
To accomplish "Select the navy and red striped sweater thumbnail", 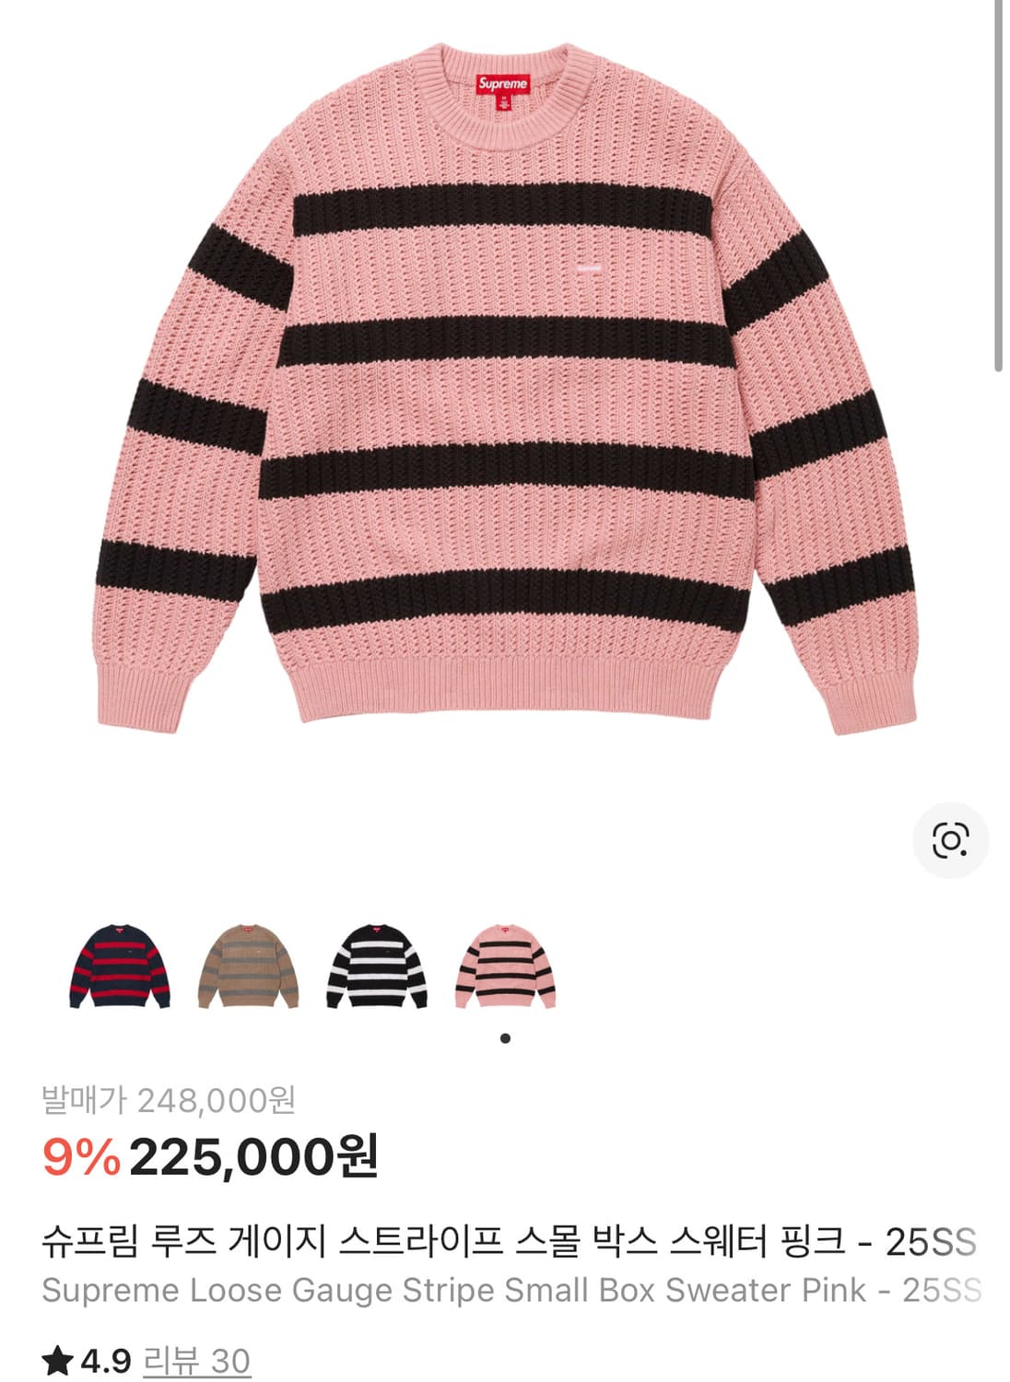I will tap(120, 966).
